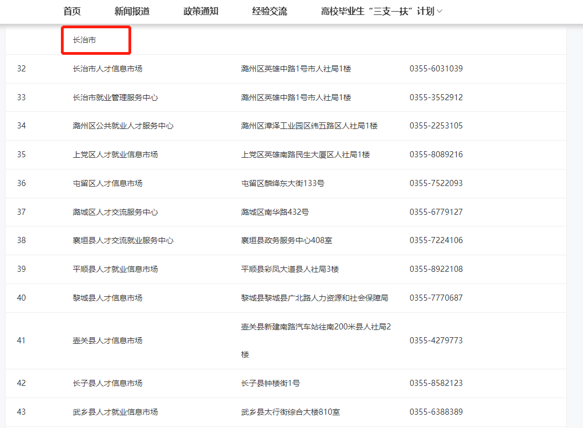Click the chevron next to “三支一扶”计划
Screen dimensions: 583x428
[x=440, y=12]
